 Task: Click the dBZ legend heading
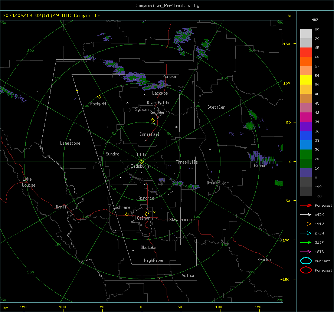tap(315, 20)
